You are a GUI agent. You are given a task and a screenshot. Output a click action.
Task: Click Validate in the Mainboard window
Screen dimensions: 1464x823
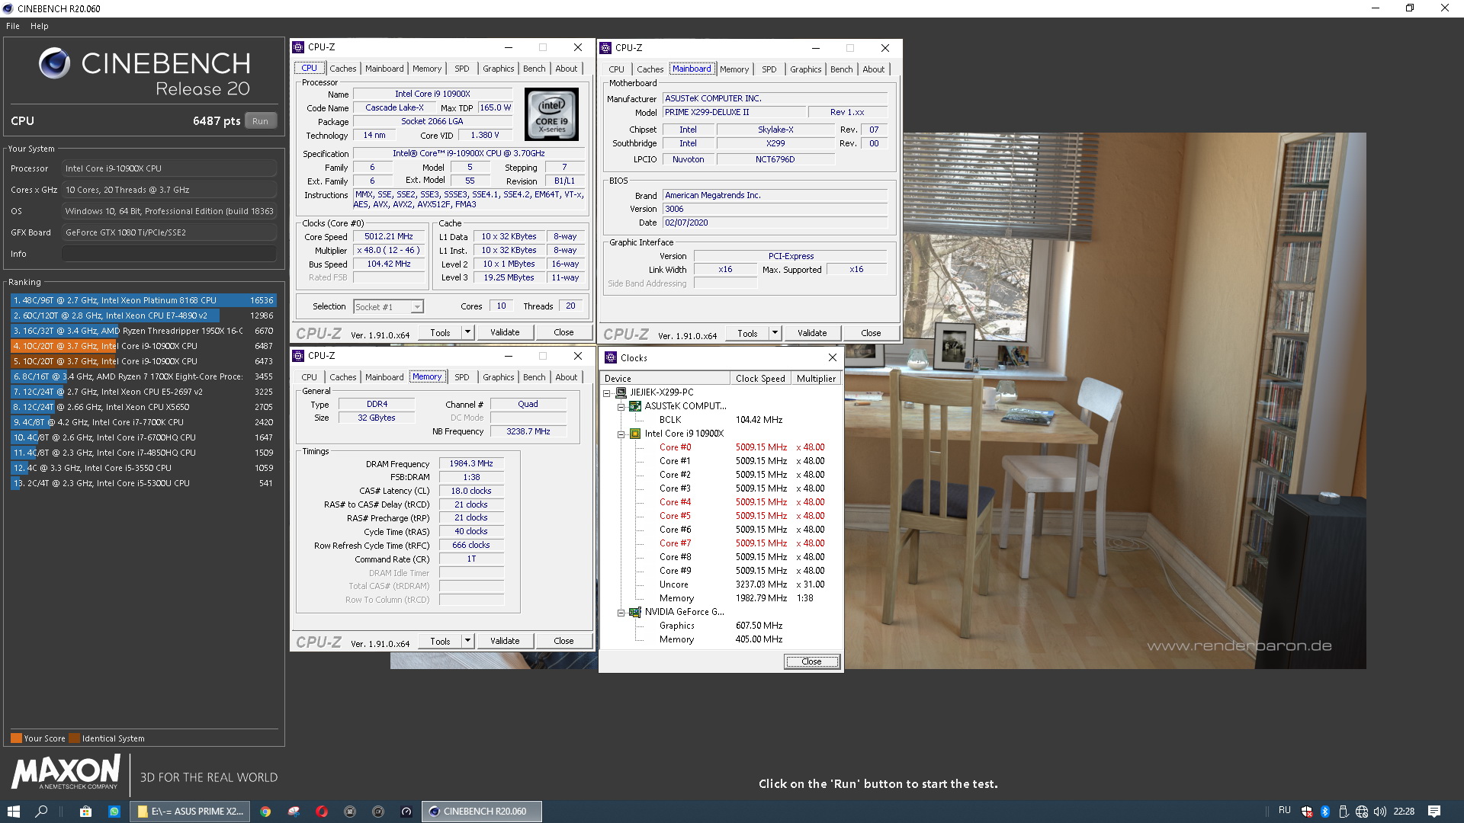click(x=812, y=333)
